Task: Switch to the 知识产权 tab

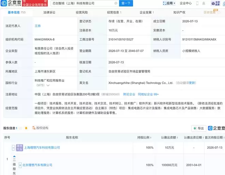Action: pos(179,12)
